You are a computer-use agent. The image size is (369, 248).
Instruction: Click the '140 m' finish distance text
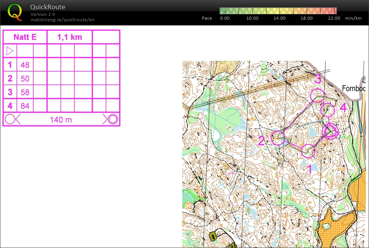[61, 120]
